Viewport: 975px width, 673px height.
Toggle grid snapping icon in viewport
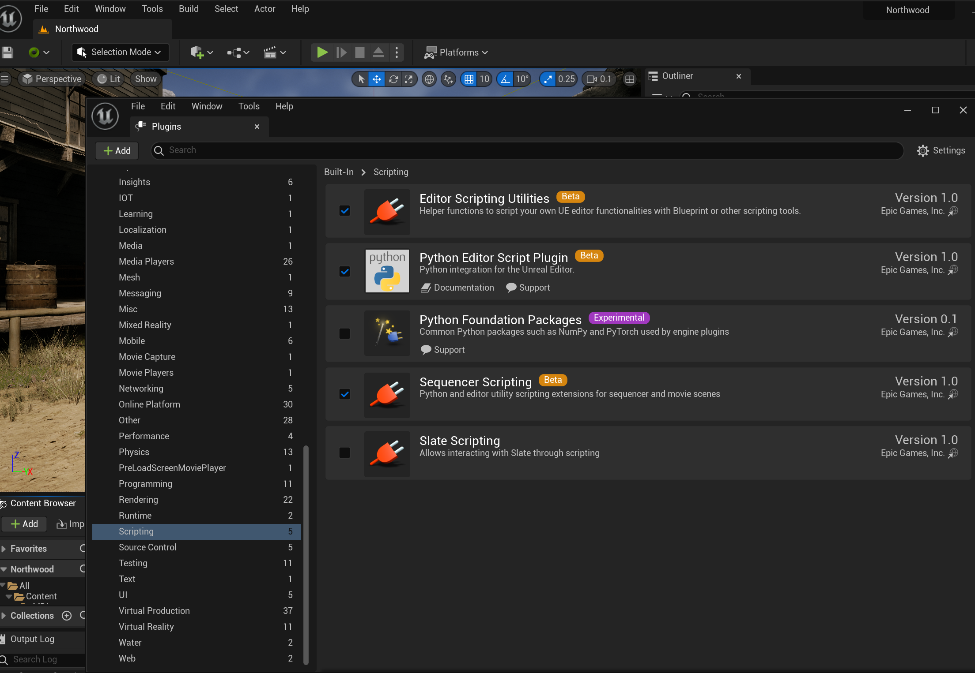tap(469, 79)
